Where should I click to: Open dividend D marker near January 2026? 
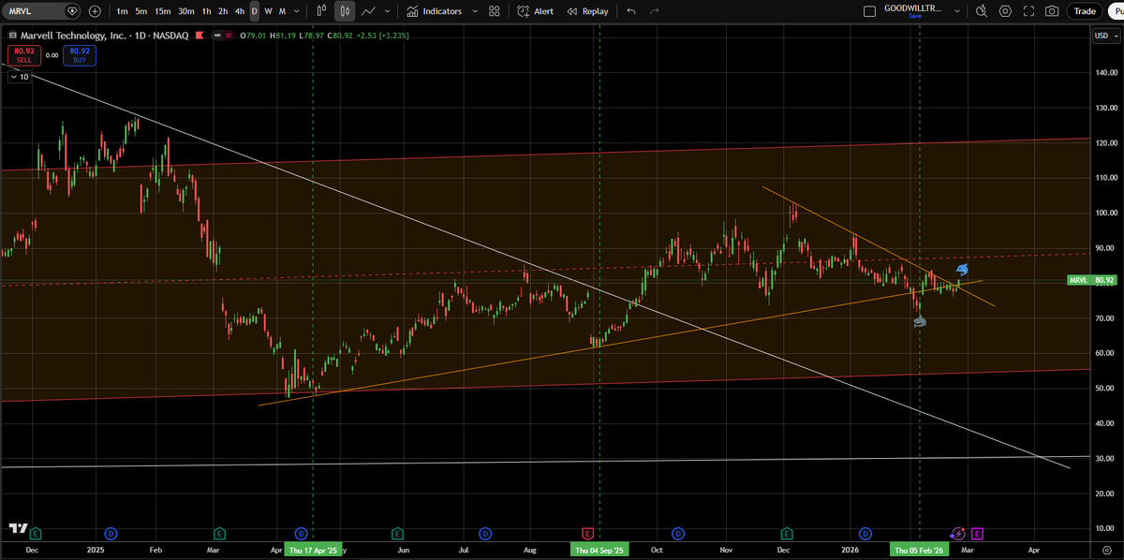click(x=865, y=533)
